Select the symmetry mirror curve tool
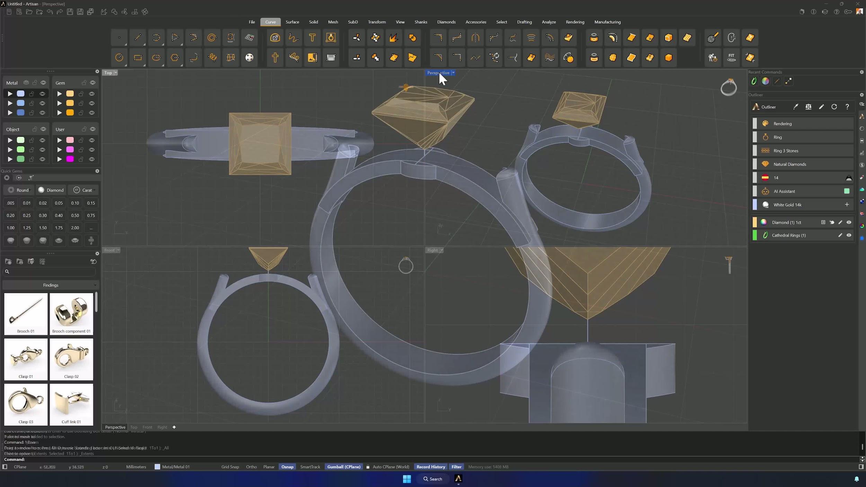This screenshot has height=487, width=866. point(475,38)
